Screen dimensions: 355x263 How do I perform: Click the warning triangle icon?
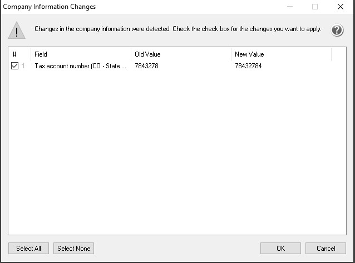coord(17,31)
